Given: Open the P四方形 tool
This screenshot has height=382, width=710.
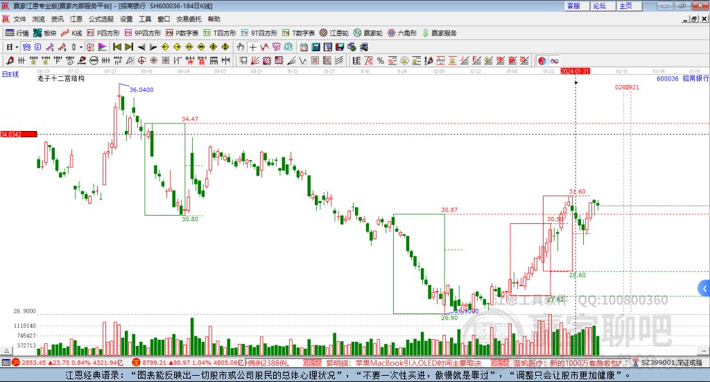Looking at the screenshot, I should click(103, 33).
